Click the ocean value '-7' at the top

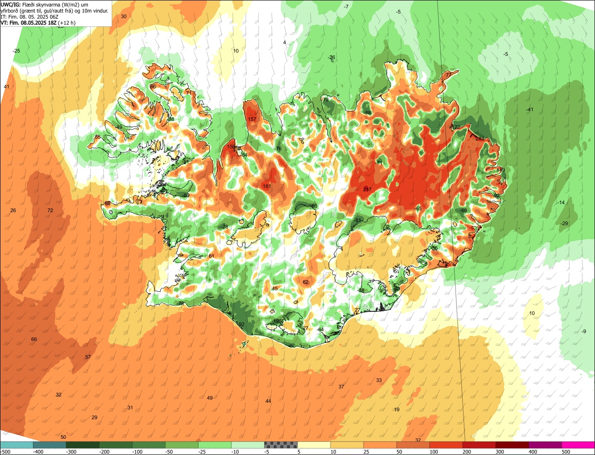pyautogui.click(x=346, y=7)
